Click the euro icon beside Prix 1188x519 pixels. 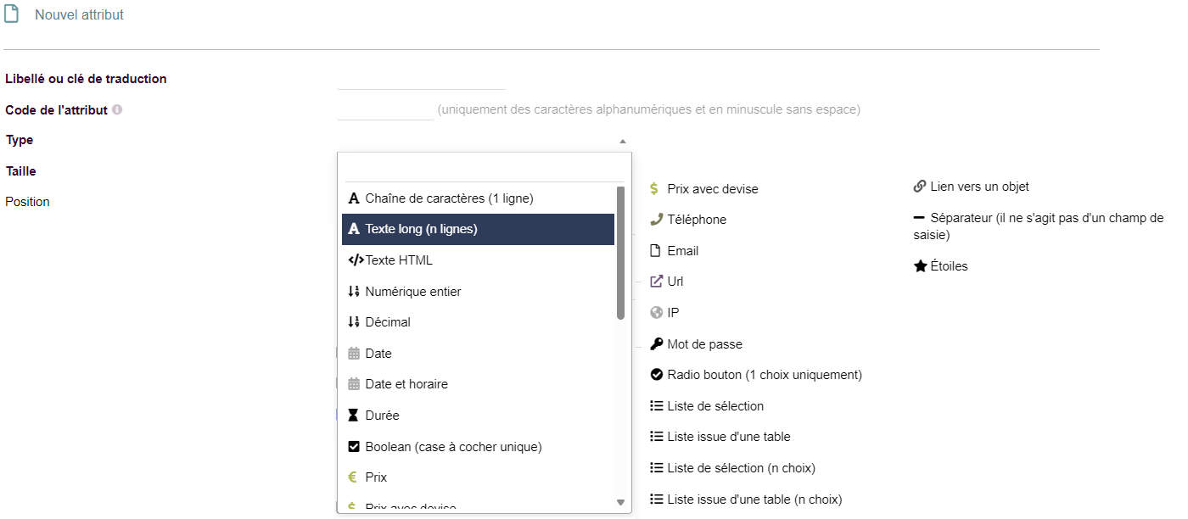tap(354, 477)
